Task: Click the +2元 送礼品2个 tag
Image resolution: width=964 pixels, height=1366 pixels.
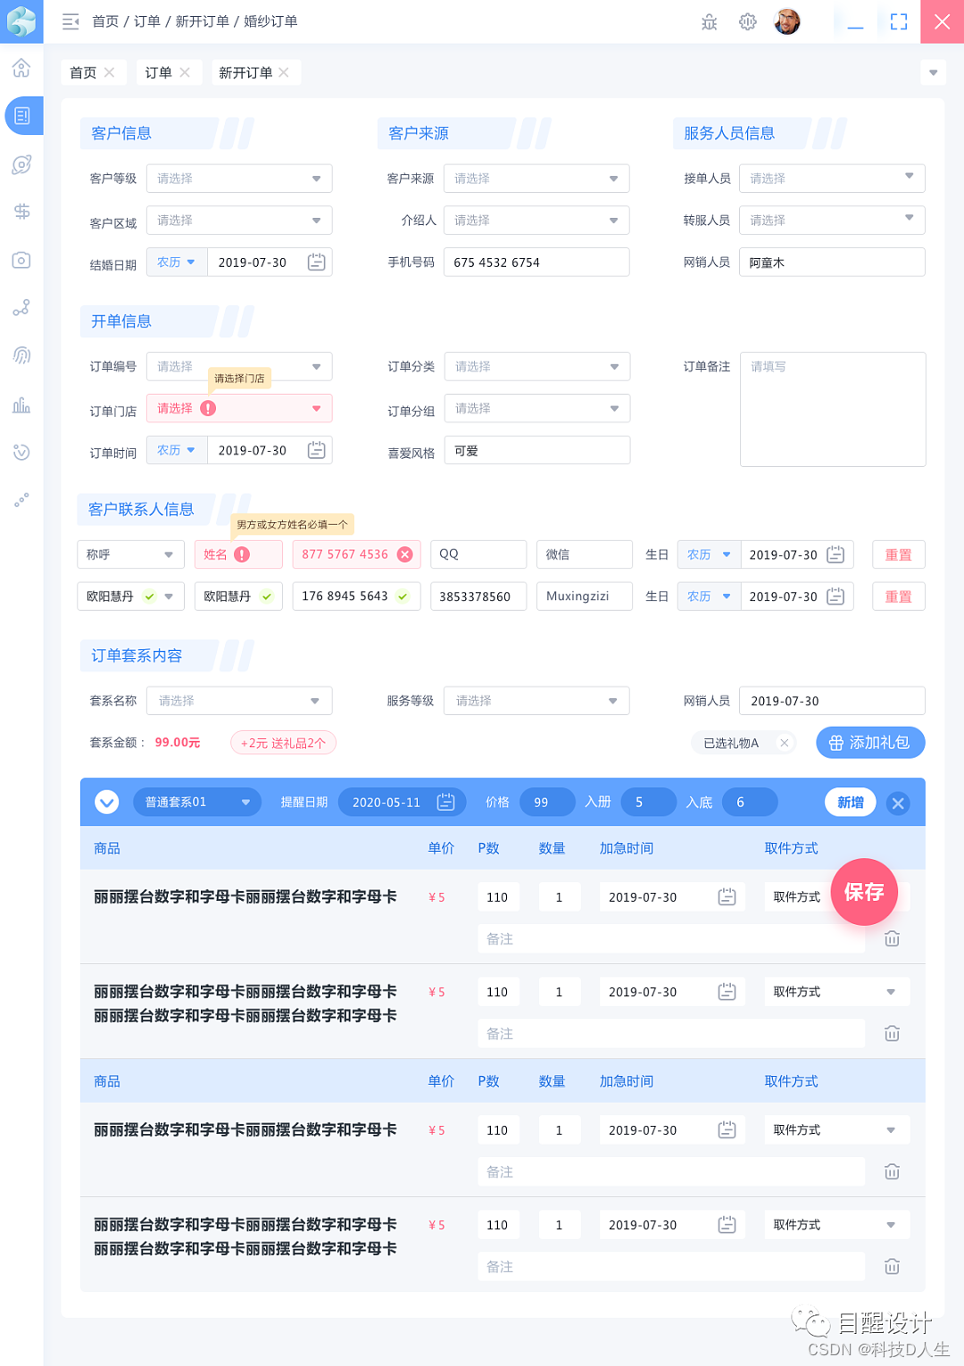Action: coord(283,743)
